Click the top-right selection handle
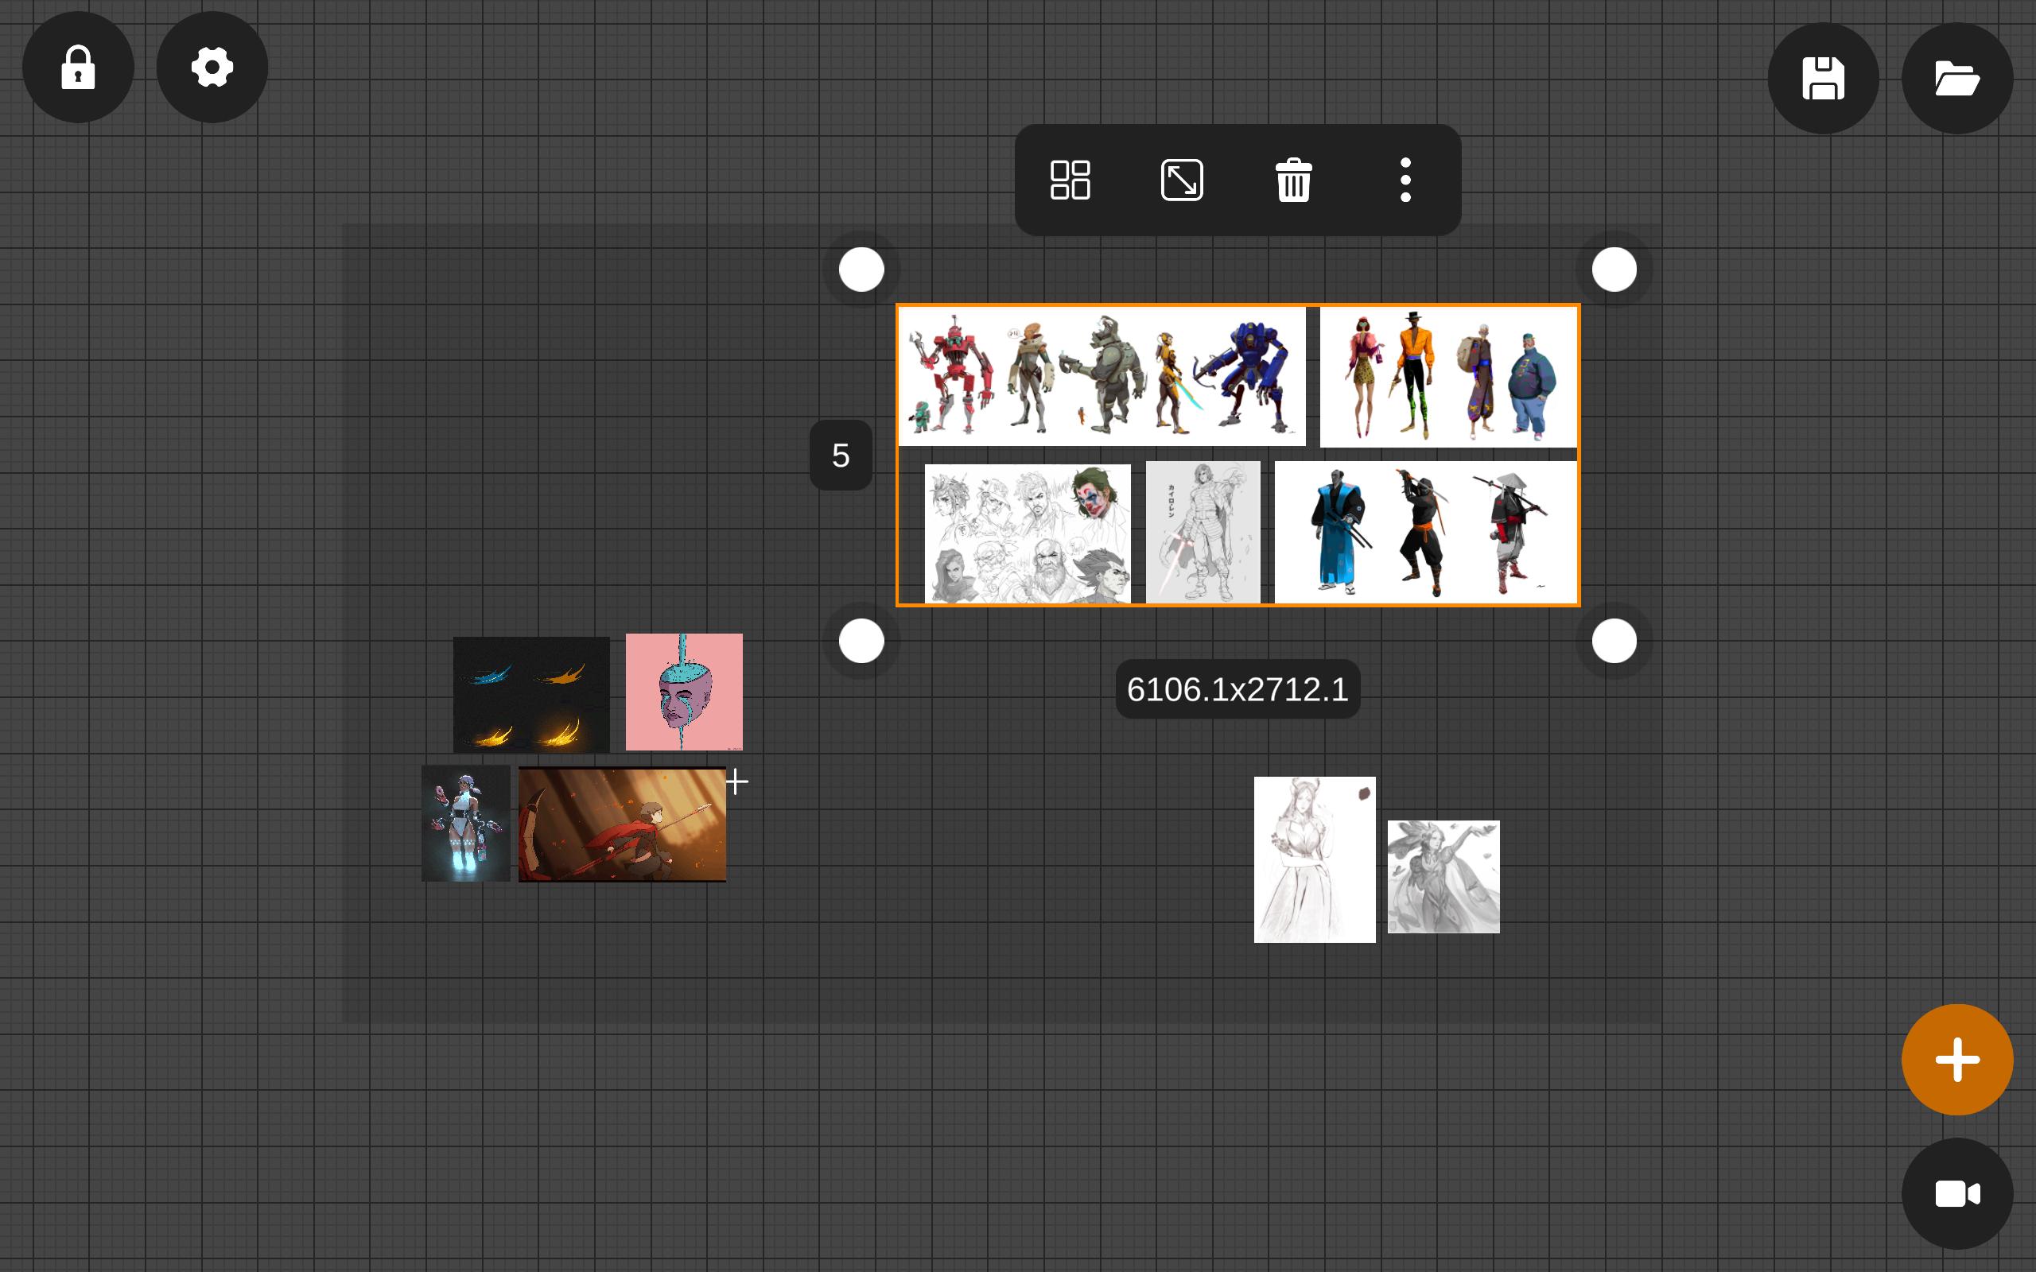The height and width of the screenshot is (1272, 2036). pos(1614,270)
